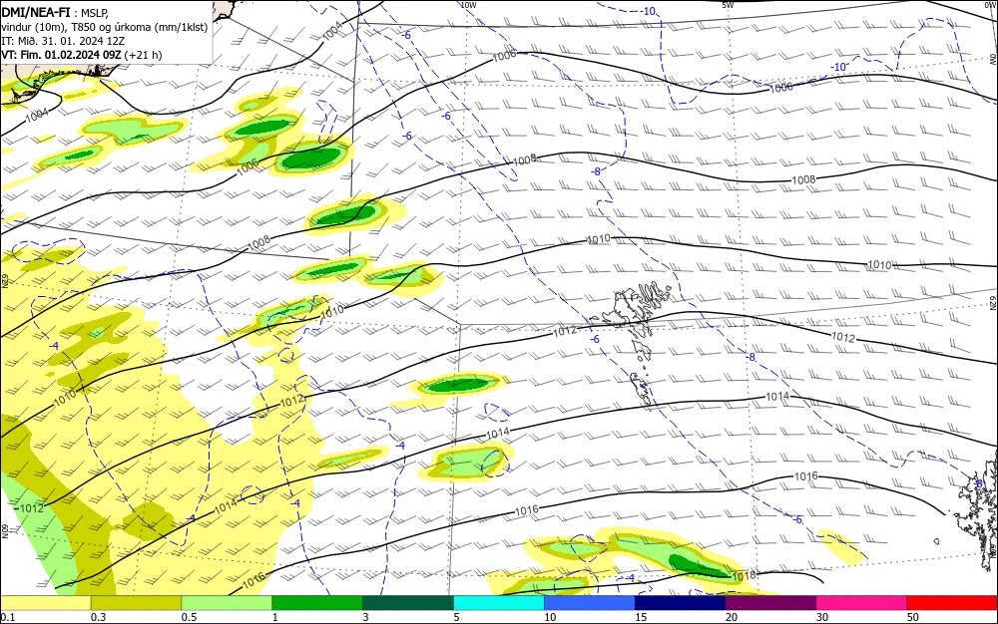Pick the cyan 5 mm legend swatch

[499, 603]
